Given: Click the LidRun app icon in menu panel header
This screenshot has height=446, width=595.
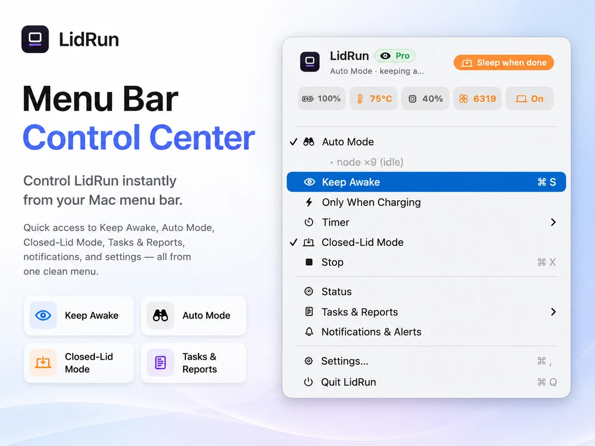Looking at the screenshot, I should point(310,62).
